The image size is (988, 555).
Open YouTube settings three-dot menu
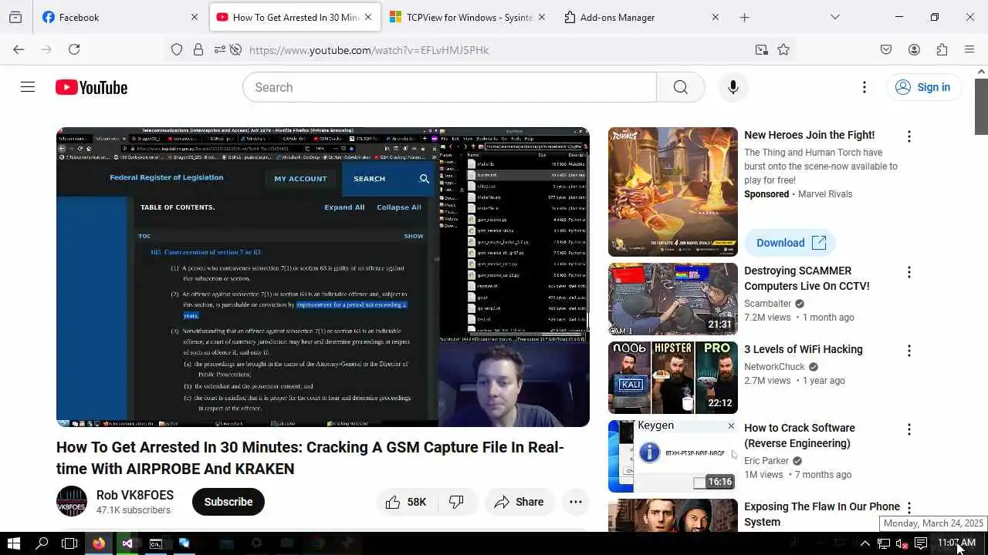(x=864, y=87)
